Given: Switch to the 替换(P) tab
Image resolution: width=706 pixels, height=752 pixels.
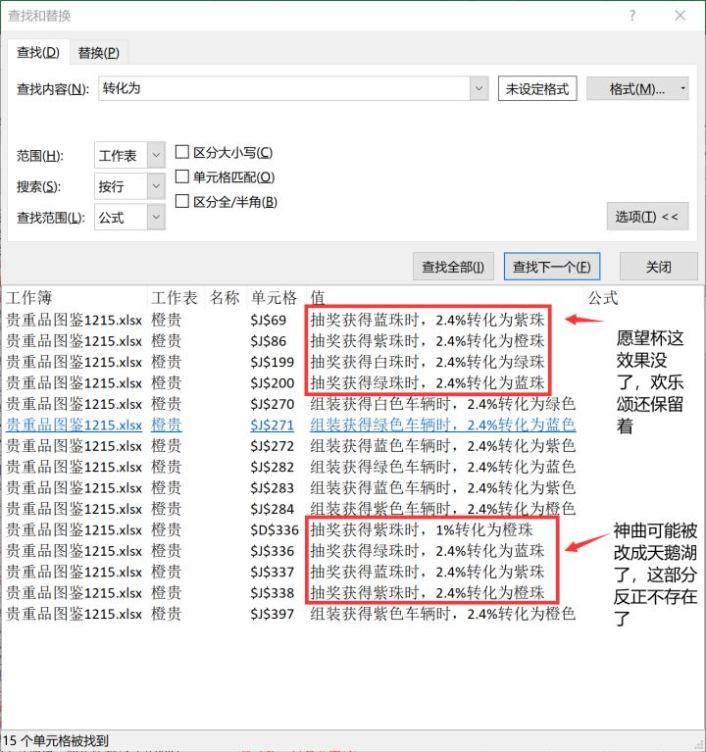Looking at the screenshot, I should [99, 53].
